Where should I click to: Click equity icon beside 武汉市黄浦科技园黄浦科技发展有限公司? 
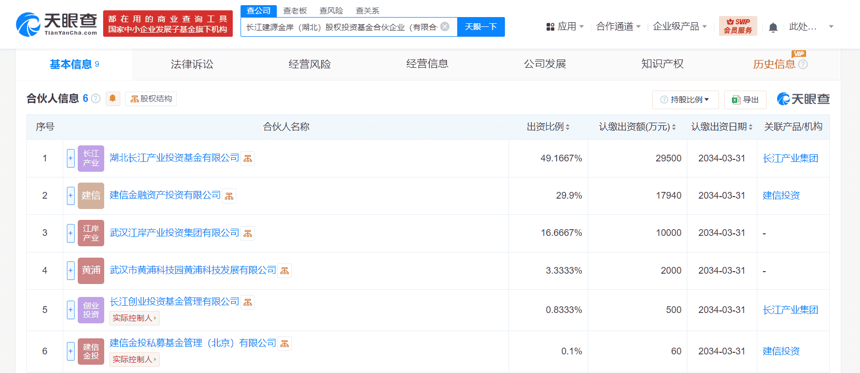point(285,271)
